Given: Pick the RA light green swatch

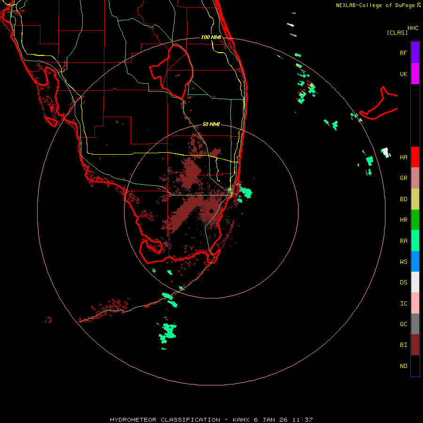Looking at the screenshot, I should 415,241.
